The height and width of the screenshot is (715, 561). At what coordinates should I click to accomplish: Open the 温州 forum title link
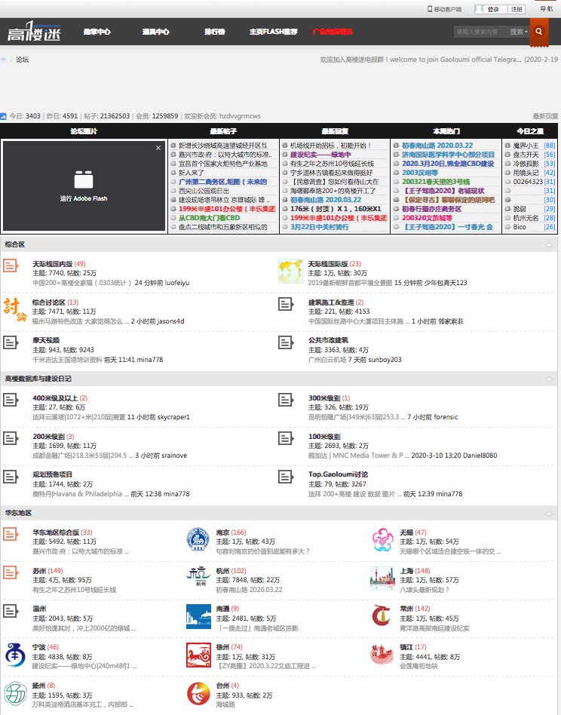pos(39,609)
